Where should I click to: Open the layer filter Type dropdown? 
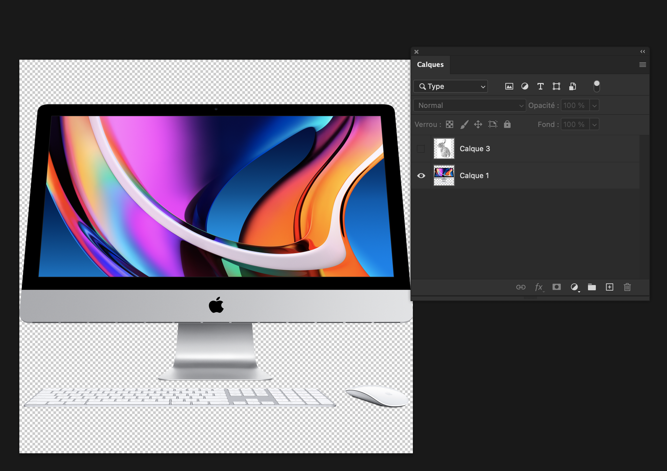click(450, 86)
